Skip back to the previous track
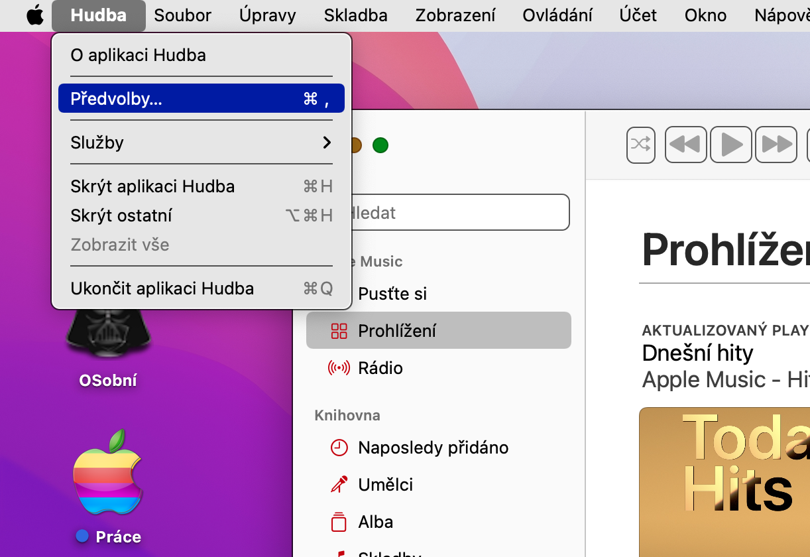The height and width of the screenshot is (557, 810). 685,145
